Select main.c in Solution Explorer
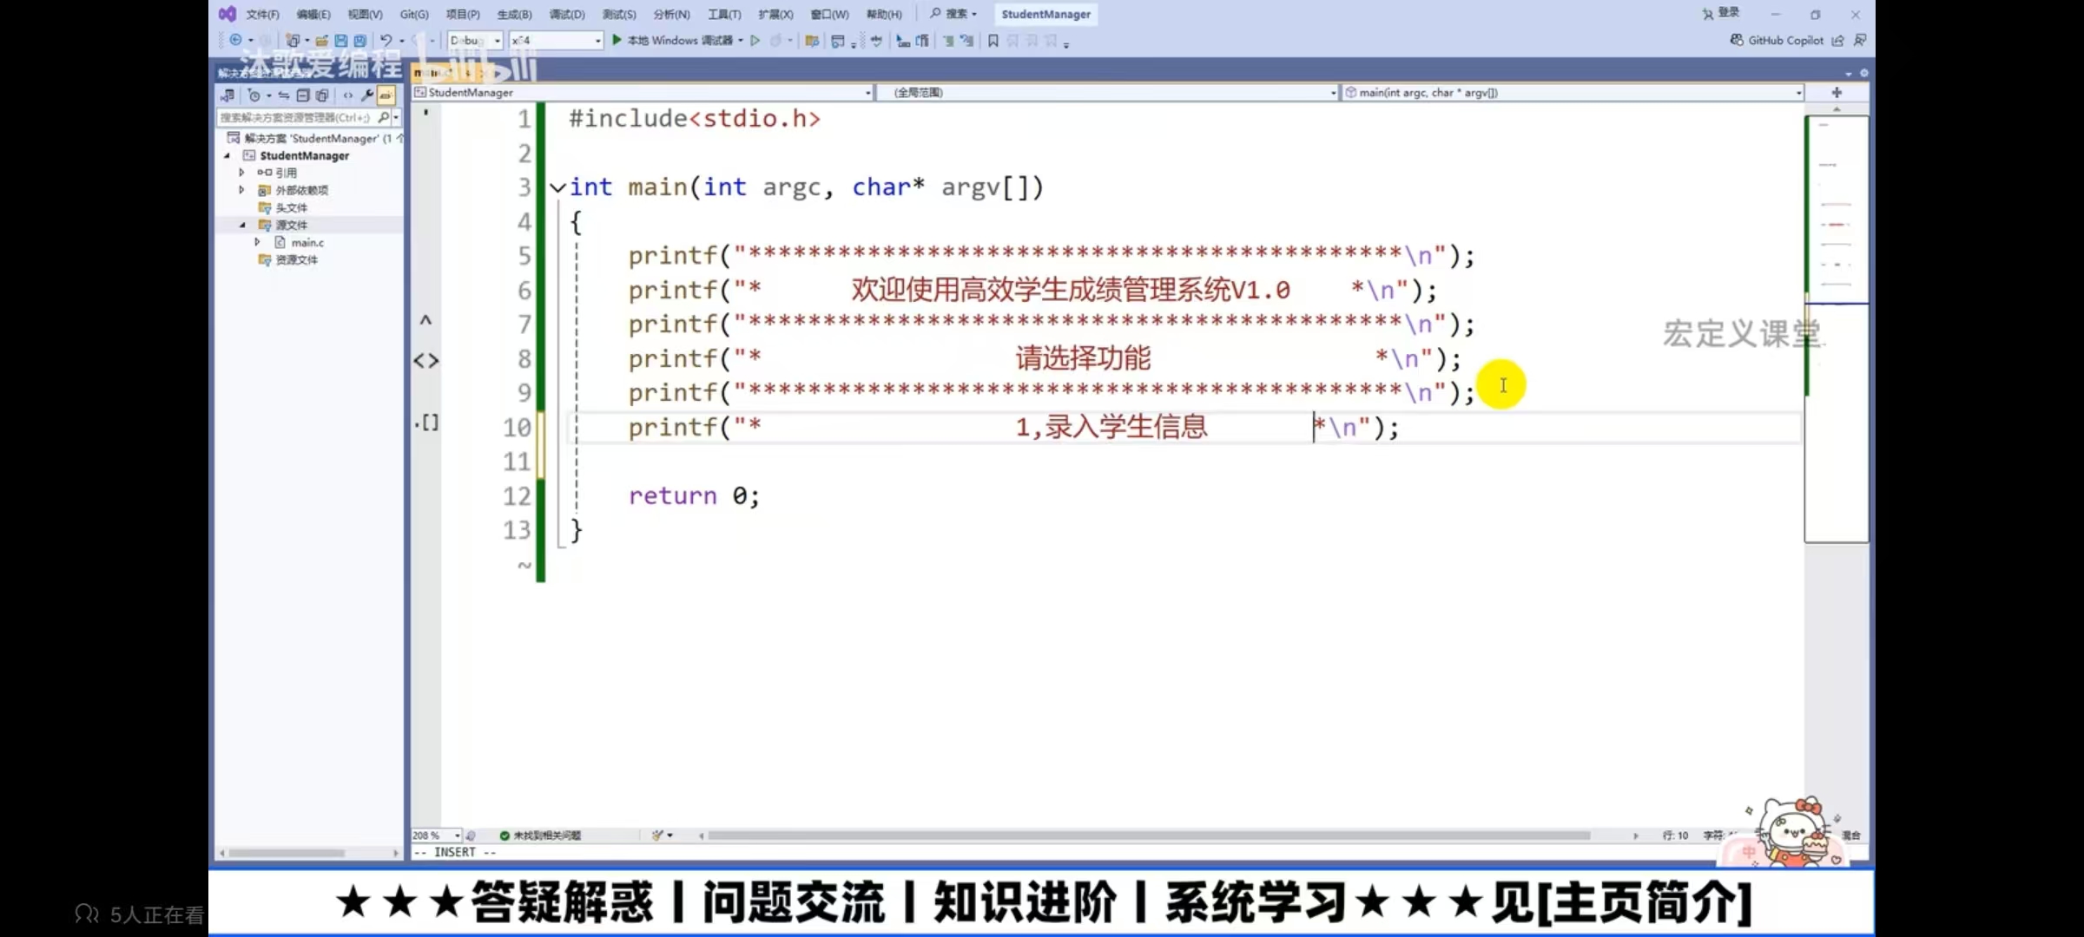Image resolution: width=2084 pixels, height=937 pixels. 307,243
